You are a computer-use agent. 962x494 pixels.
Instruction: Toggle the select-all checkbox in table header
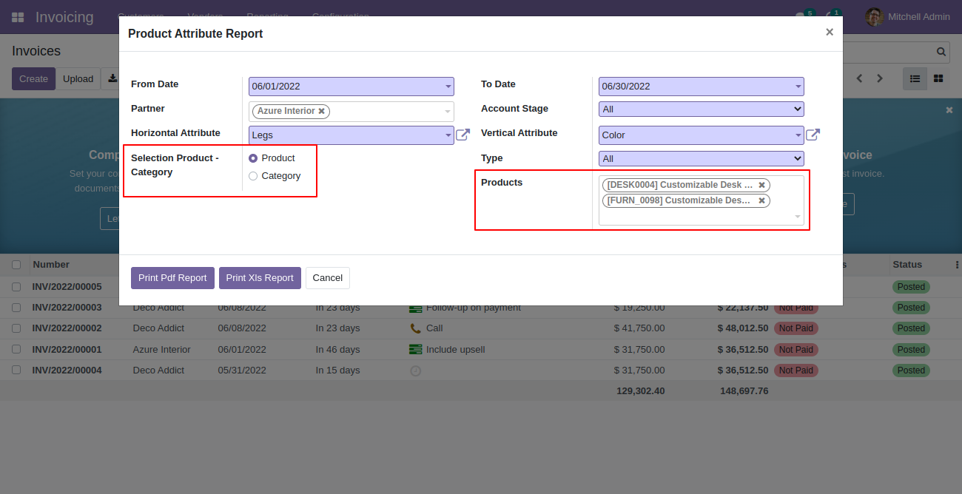pyautogui.click(x=16, y=265)
